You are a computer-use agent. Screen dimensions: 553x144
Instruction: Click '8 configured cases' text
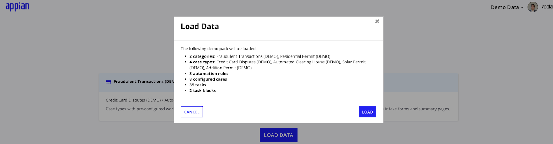208,79
